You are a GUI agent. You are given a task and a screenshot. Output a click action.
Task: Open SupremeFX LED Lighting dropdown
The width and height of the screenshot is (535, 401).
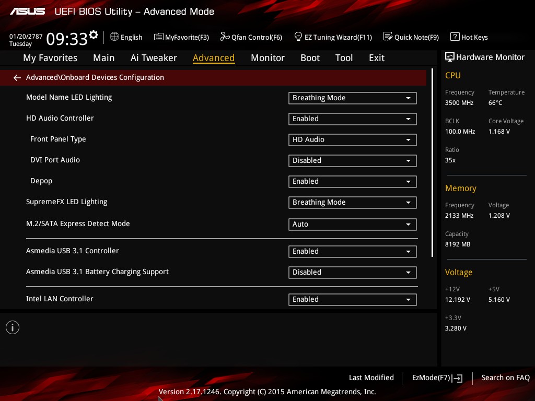(x=352, y=202)
